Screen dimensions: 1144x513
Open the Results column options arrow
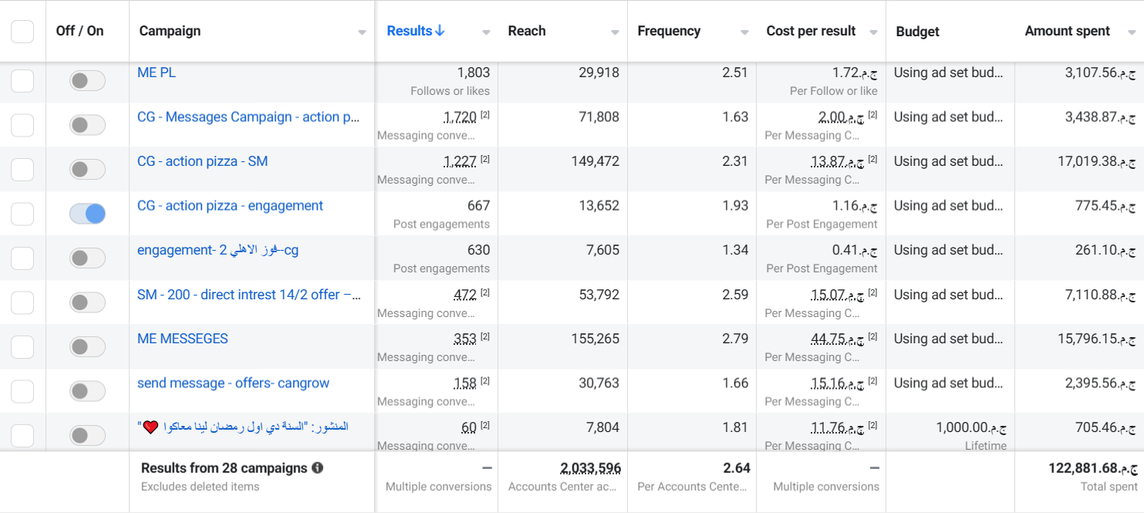[x=486, y=32]
